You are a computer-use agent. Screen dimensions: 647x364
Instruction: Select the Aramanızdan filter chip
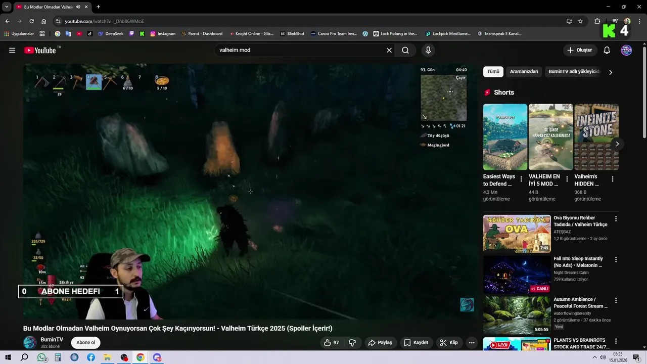click(524, 72)
